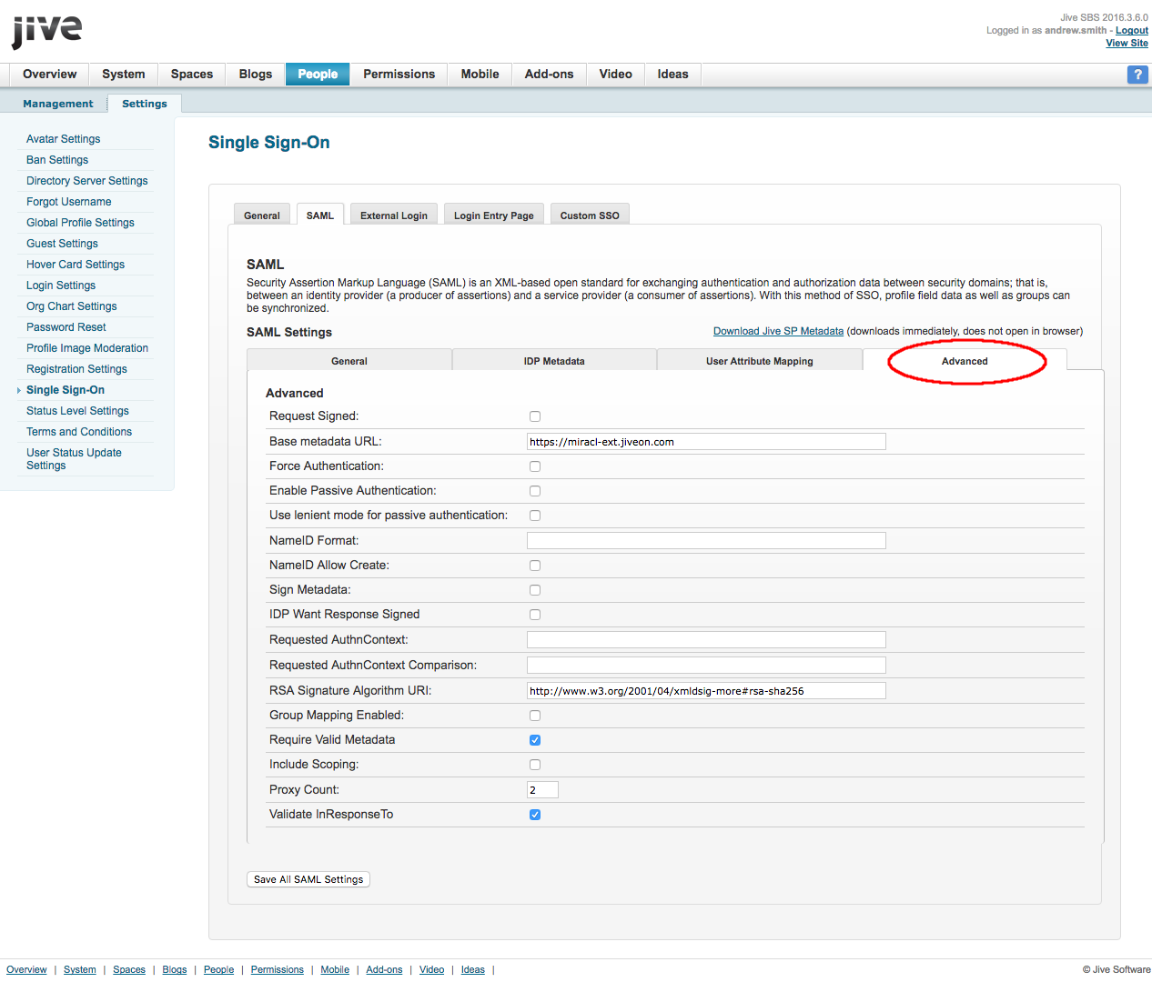
Task: Select the Advanced SAML tab
Action: [965, 360]
